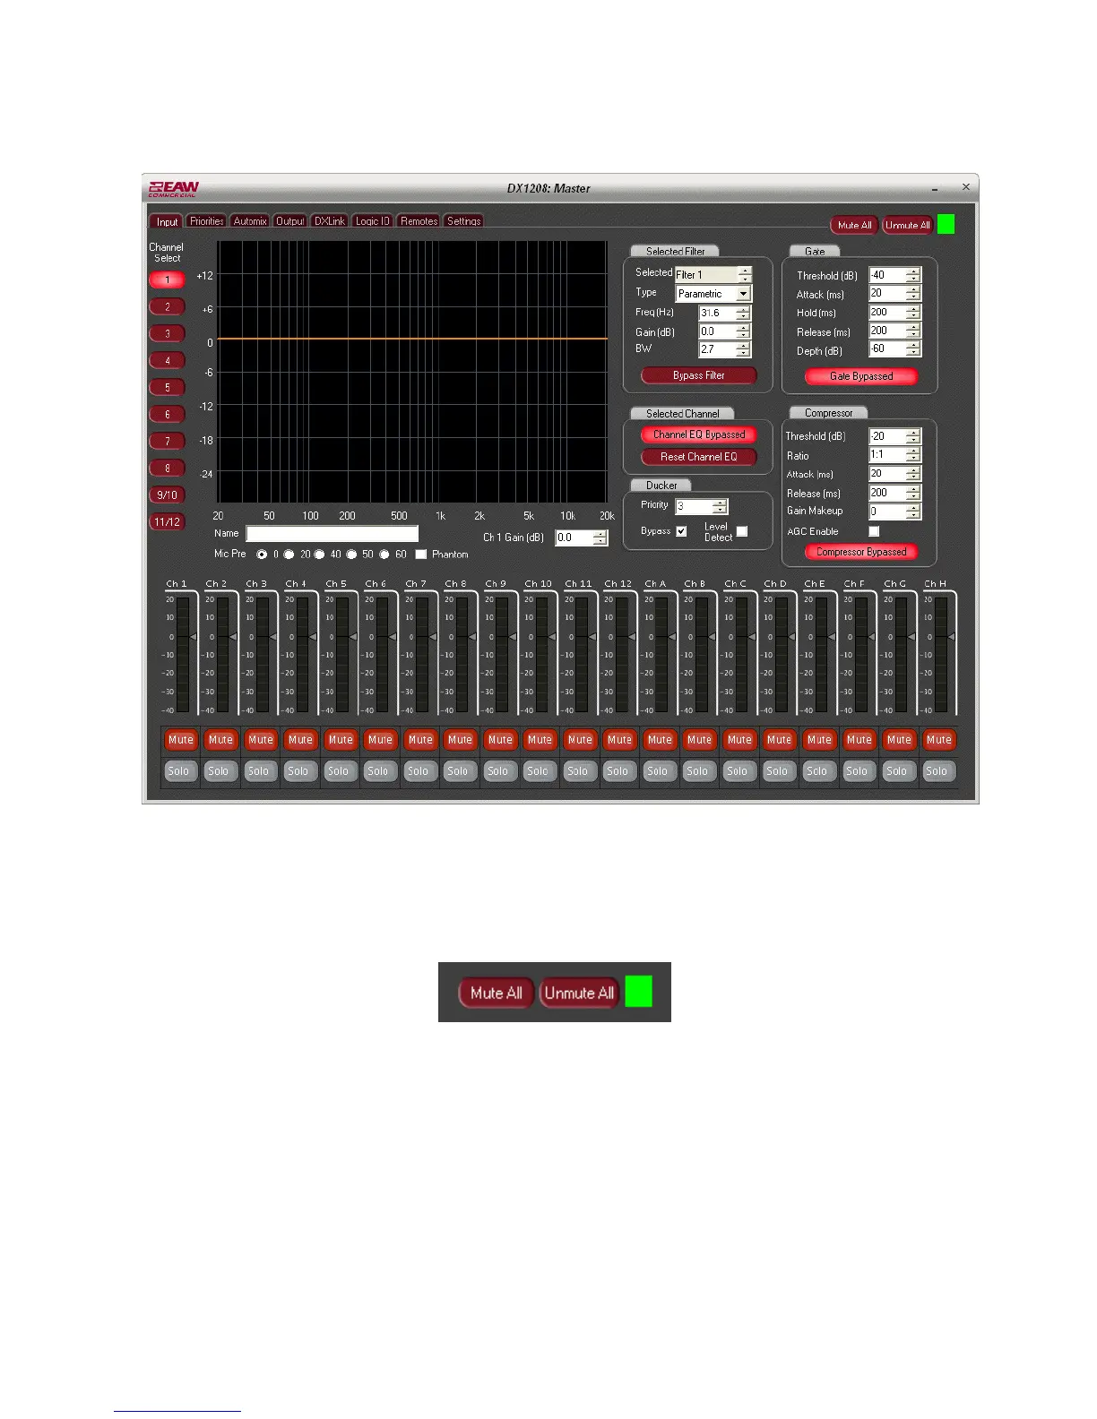
Task: Select channel 6 in Channel Select
Action: [x=168, y=414]
